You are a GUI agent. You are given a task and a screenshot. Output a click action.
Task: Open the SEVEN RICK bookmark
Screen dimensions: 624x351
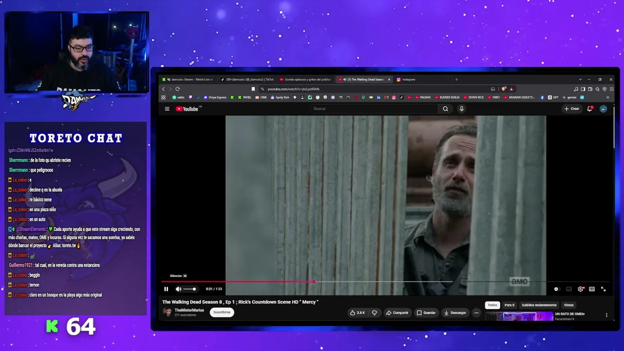[473, 97]
